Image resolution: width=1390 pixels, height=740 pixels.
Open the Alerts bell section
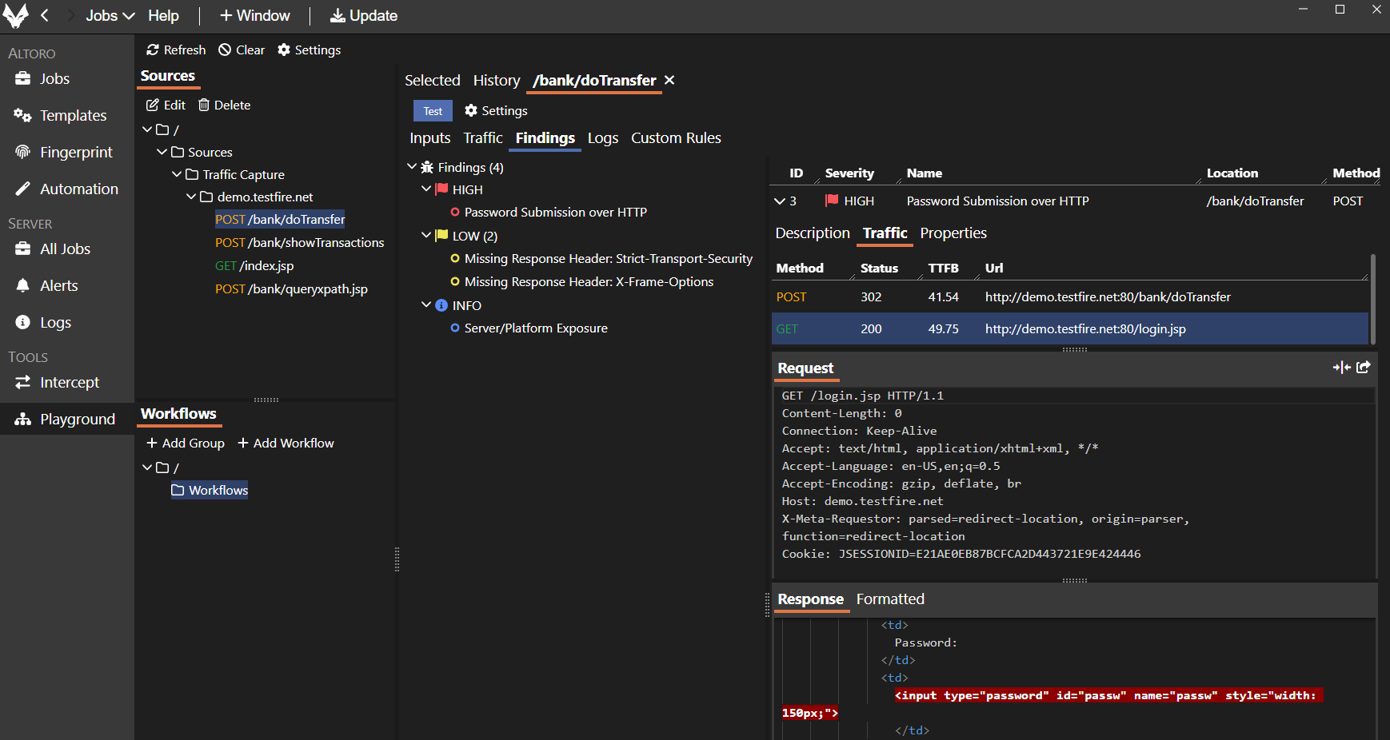(47, 285)
